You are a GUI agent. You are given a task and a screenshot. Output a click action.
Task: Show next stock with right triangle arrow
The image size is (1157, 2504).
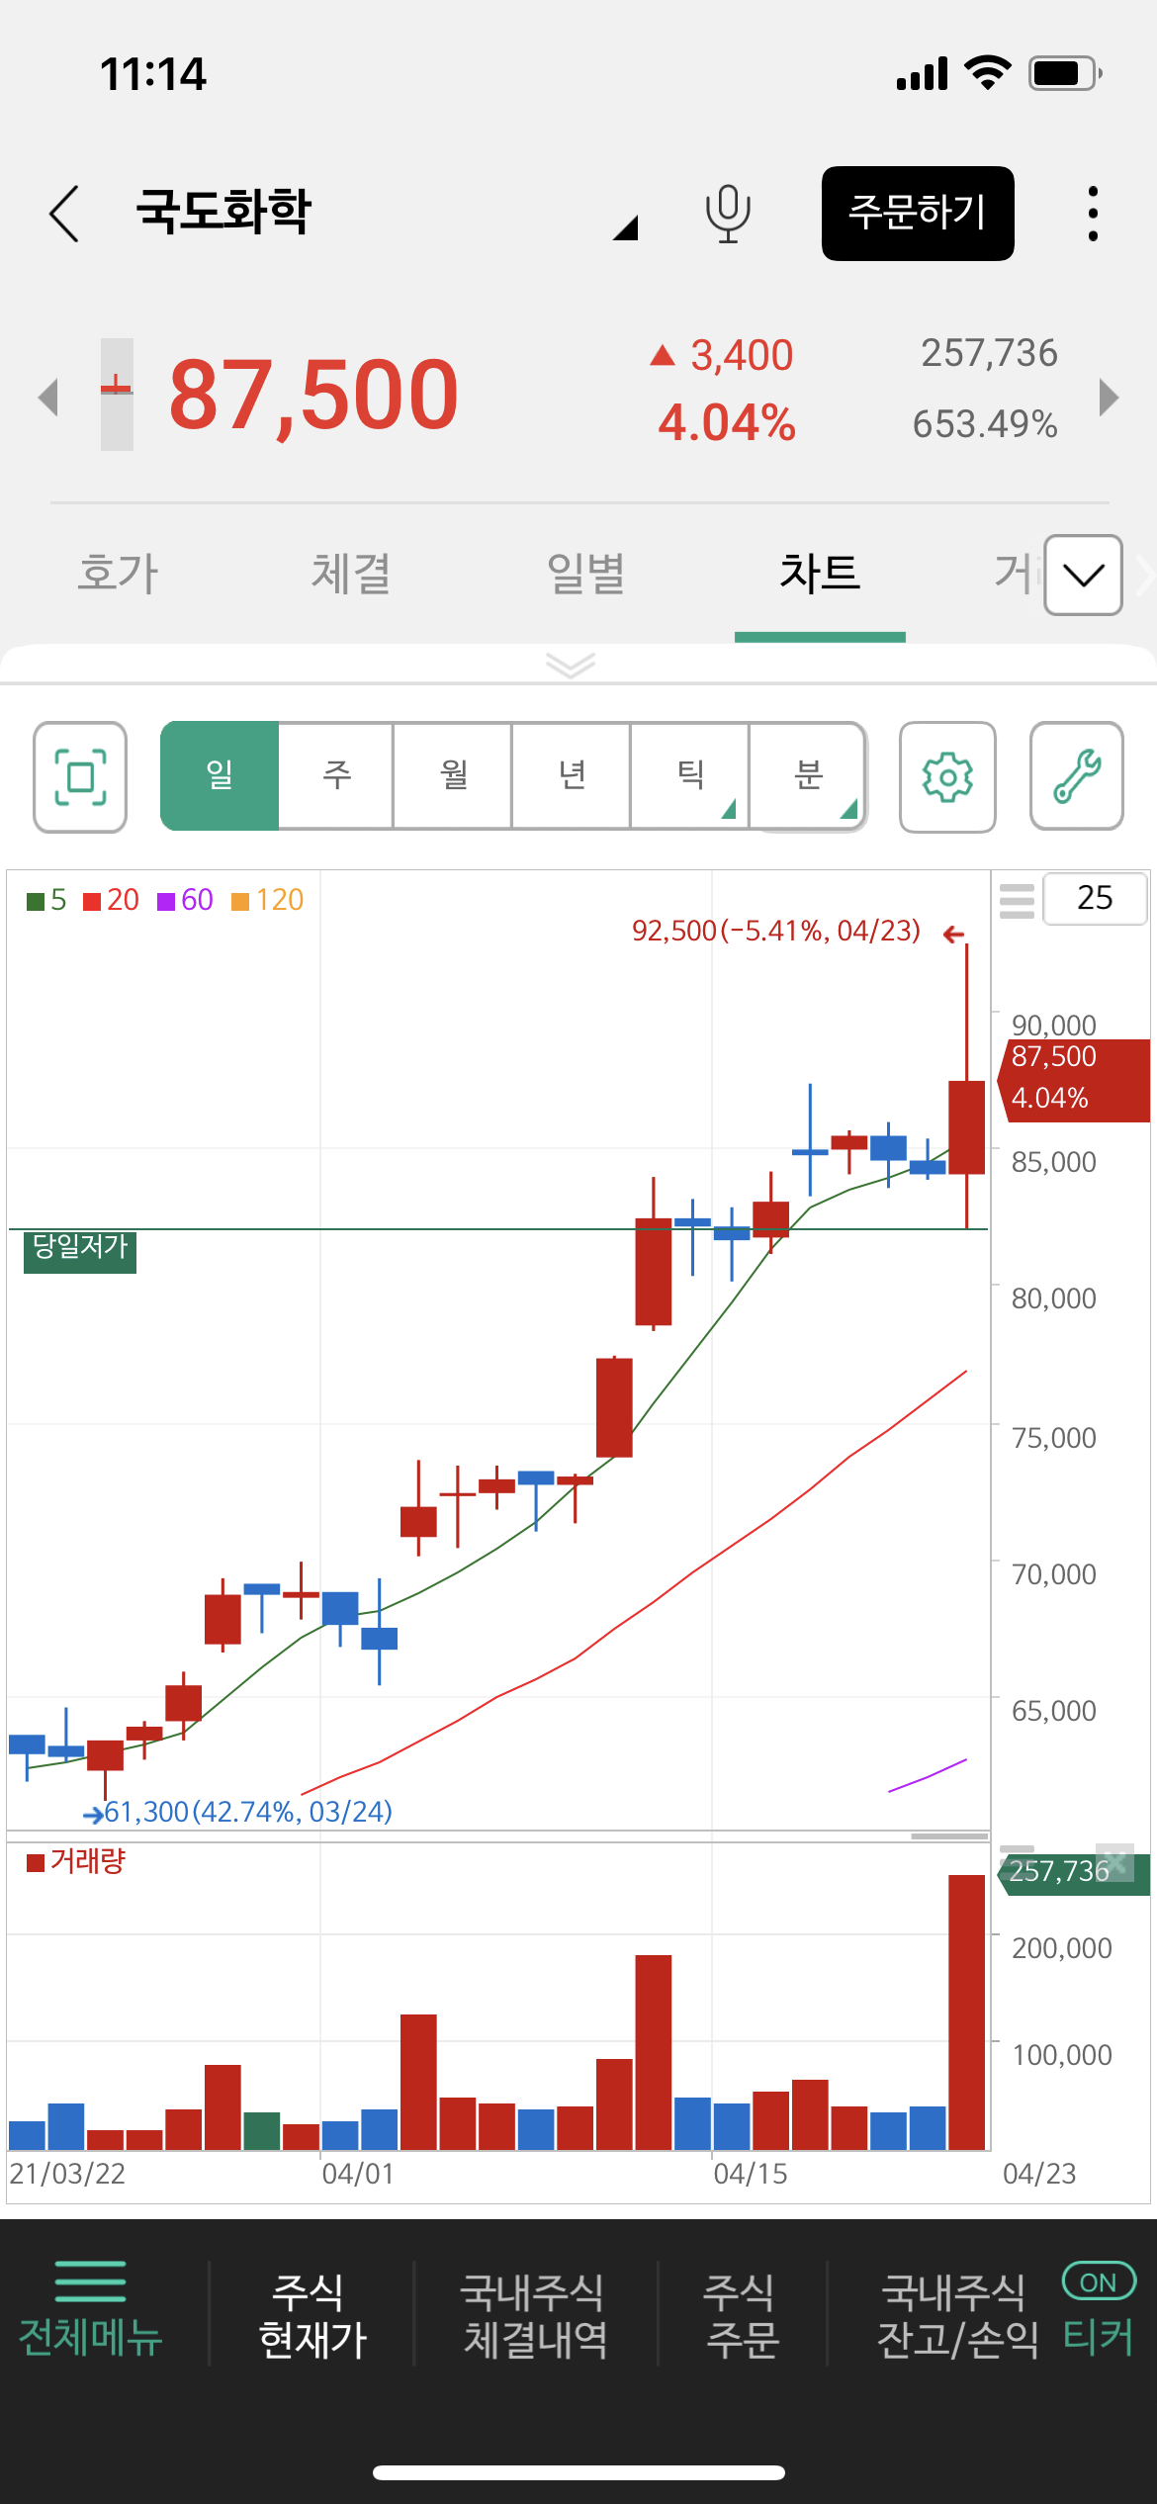[1109, 398]
